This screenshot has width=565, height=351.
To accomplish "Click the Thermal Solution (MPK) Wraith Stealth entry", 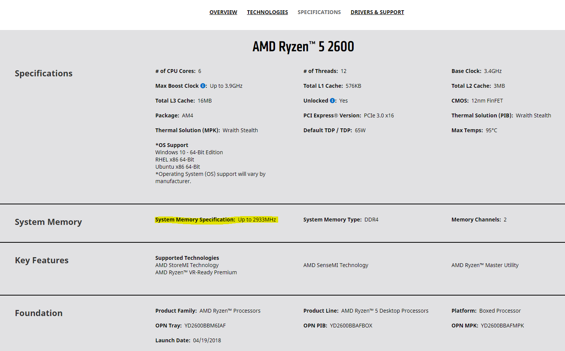I will [206, 130].
